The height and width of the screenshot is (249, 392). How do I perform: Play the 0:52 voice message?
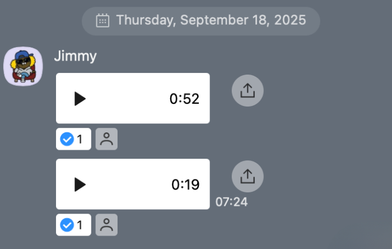(80, 99)
